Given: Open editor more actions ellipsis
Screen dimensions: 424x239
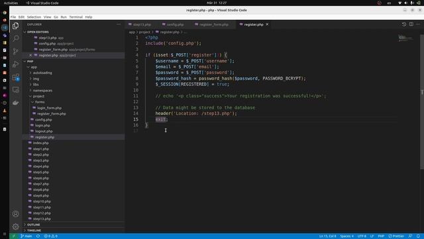Looking at the screenshot, I should (418, 25).
